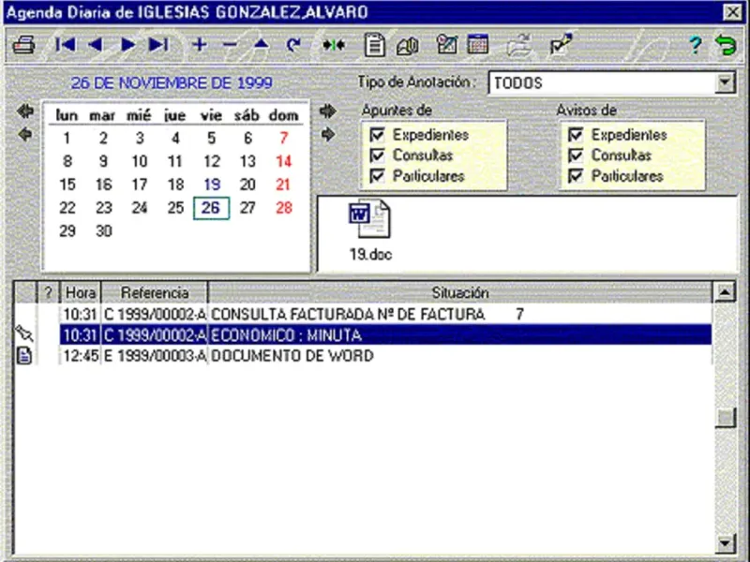Uncheck Expedientes under Avisos de
Image resolution: width=750 pixels, height=562 pixels.
(576, 135)
